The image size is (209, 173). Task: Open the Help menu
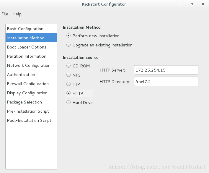coord(17,14)
